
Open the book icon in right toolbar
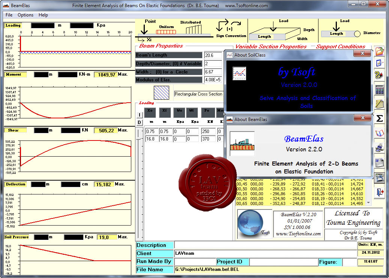coord(379,133)
